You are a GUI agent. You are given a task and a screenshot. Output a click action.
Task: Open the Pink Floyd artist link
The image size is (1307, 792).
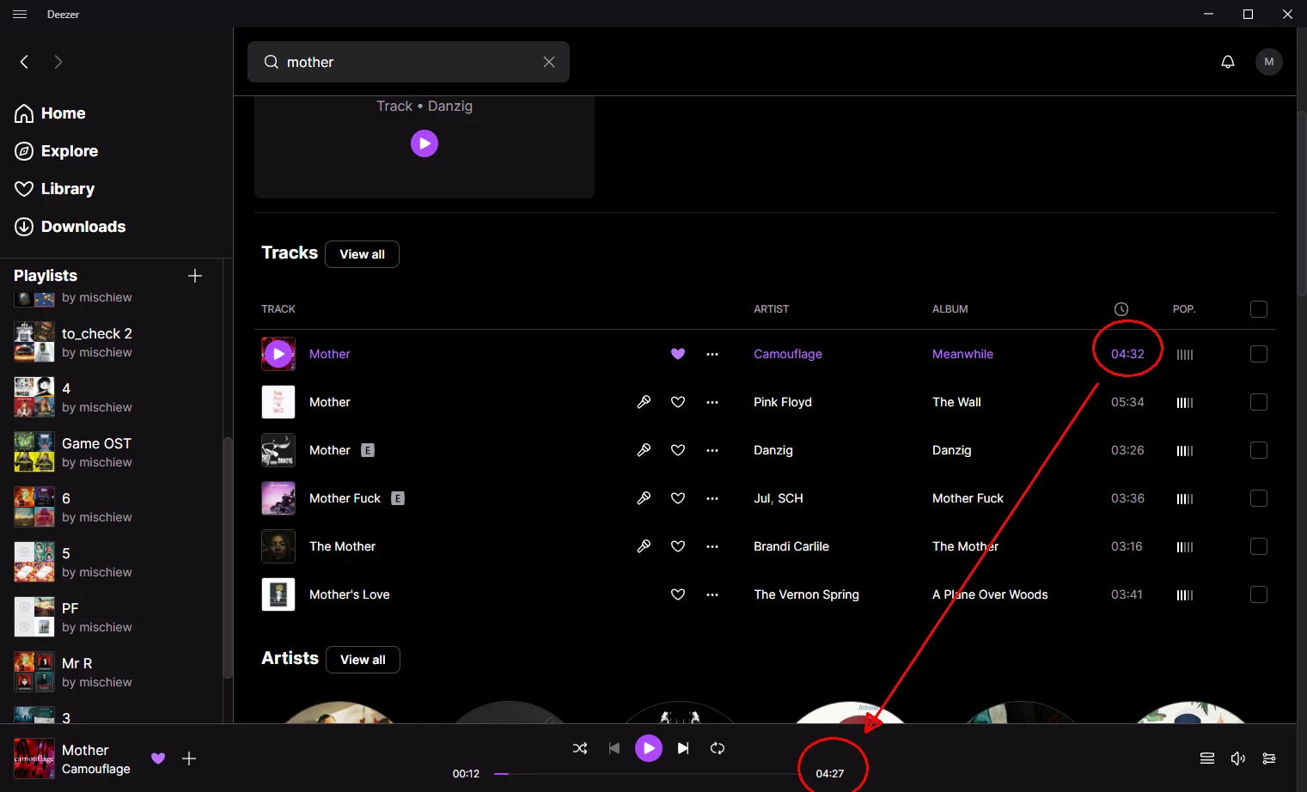783,402
